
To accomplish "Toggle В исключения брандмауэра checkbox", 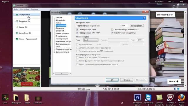I will click(112, 33).
